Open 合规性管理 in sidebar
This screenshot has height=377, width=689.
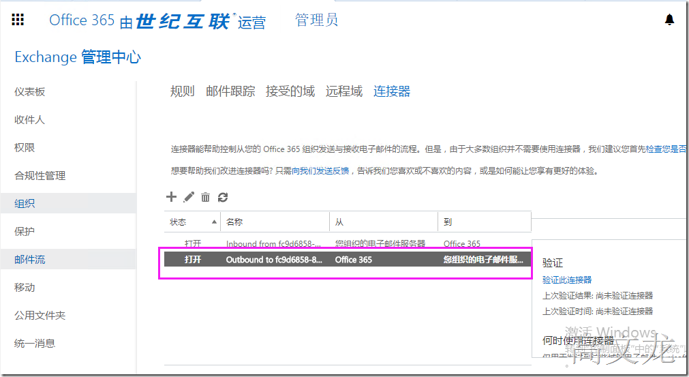[x=40, y=176]
